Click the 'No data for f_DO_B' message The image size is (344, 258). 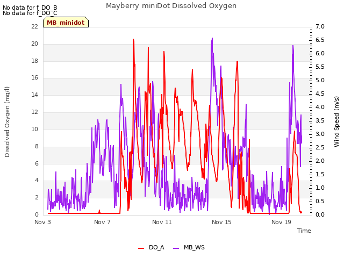tap(30, 8)
